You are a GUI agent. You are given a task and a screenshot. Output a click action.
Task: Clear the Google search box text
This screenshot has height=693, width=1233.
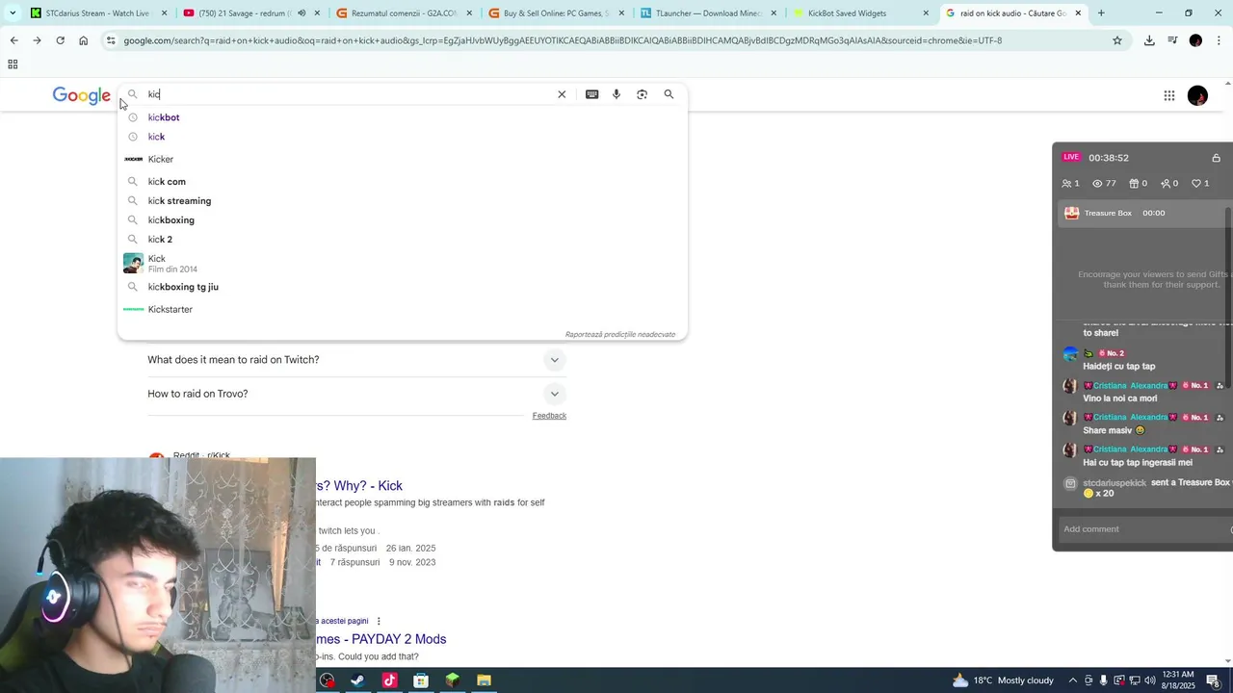point(562,94)
